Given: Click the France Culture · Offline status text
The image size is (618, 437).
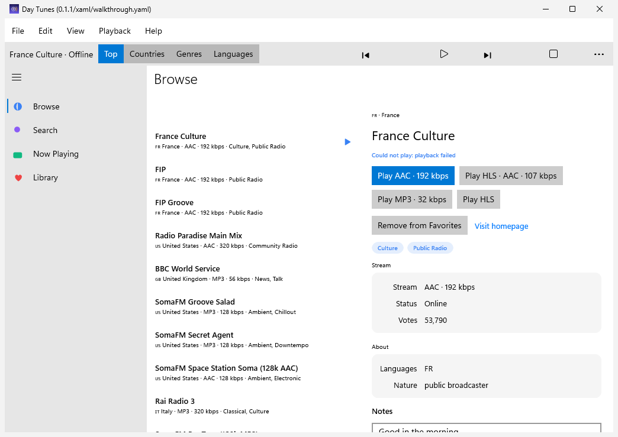Looking at the screenshot, I should tap(51, 54).
